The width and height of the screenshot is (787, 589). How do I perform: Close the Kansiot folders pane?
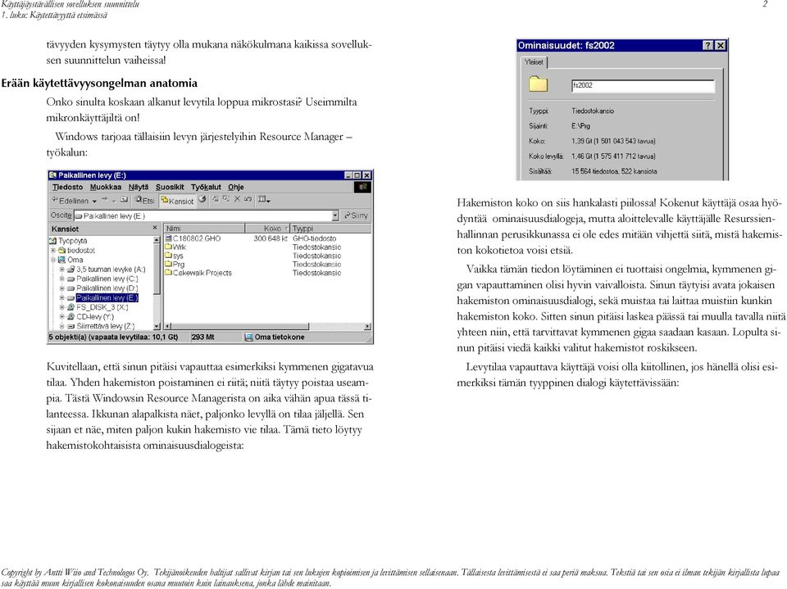(x=155, y=229)
